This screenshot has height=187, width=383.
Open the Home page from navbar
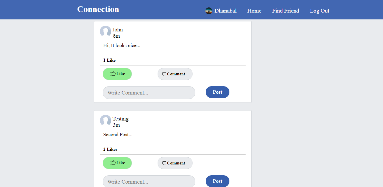(254, 11)
